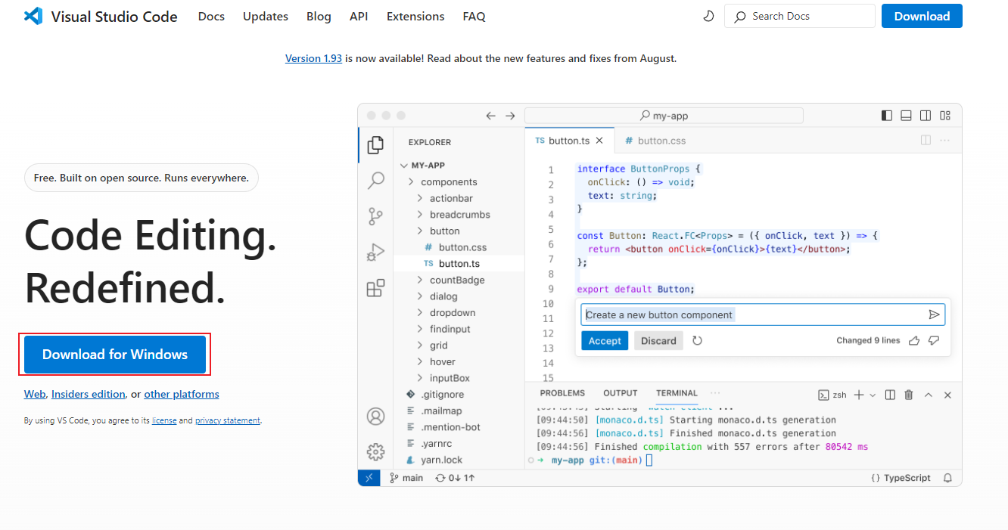1008x530 pixels.
Task: Open the Search view in activity bar
Action: [375, 181]
